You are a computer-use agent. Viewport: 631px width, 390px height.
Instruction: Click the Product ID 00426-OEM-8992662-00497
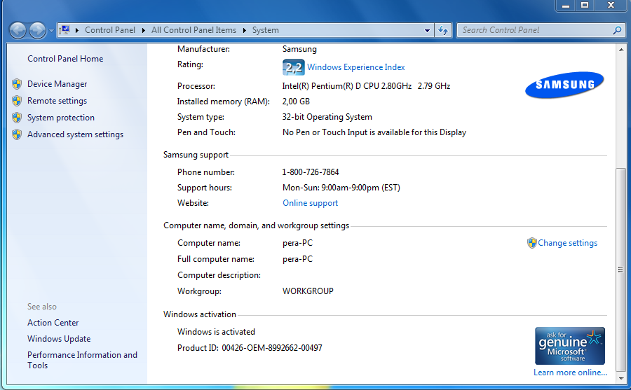tap(272, 348)
